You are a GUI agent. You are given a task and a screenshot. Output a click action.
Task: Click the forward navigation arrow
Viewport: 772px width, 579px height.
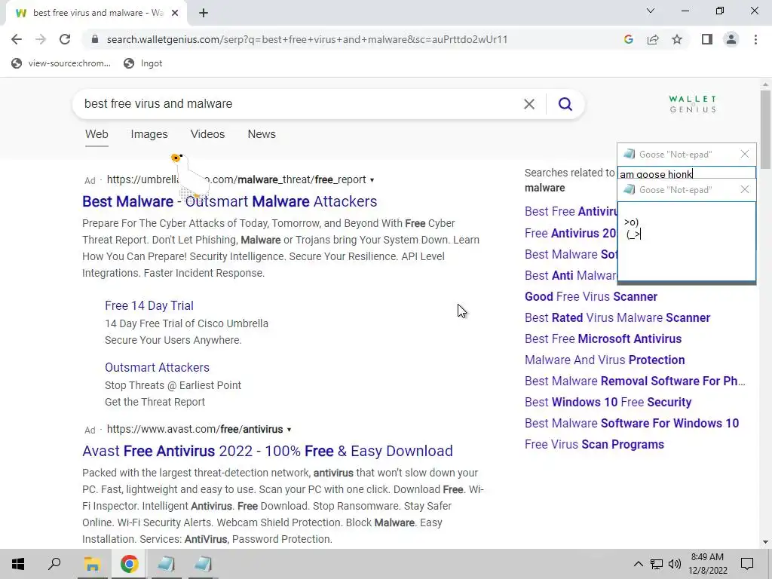[x=41, y=39]
